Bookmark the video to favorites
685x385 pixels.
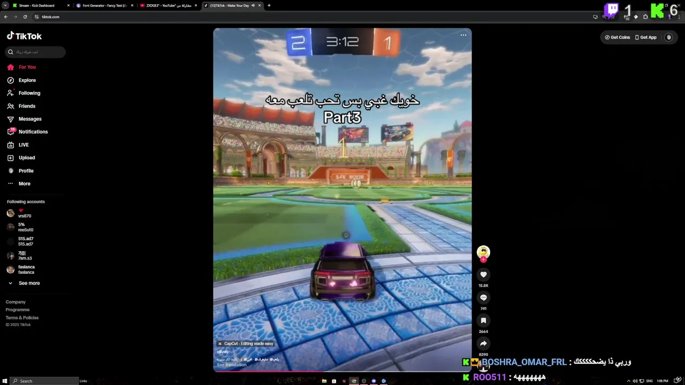coord(483,320)
